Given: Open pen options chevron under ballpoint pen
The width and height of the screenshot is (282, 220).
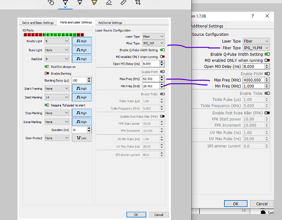Looking at the screenshot, I should click(65, 7).
